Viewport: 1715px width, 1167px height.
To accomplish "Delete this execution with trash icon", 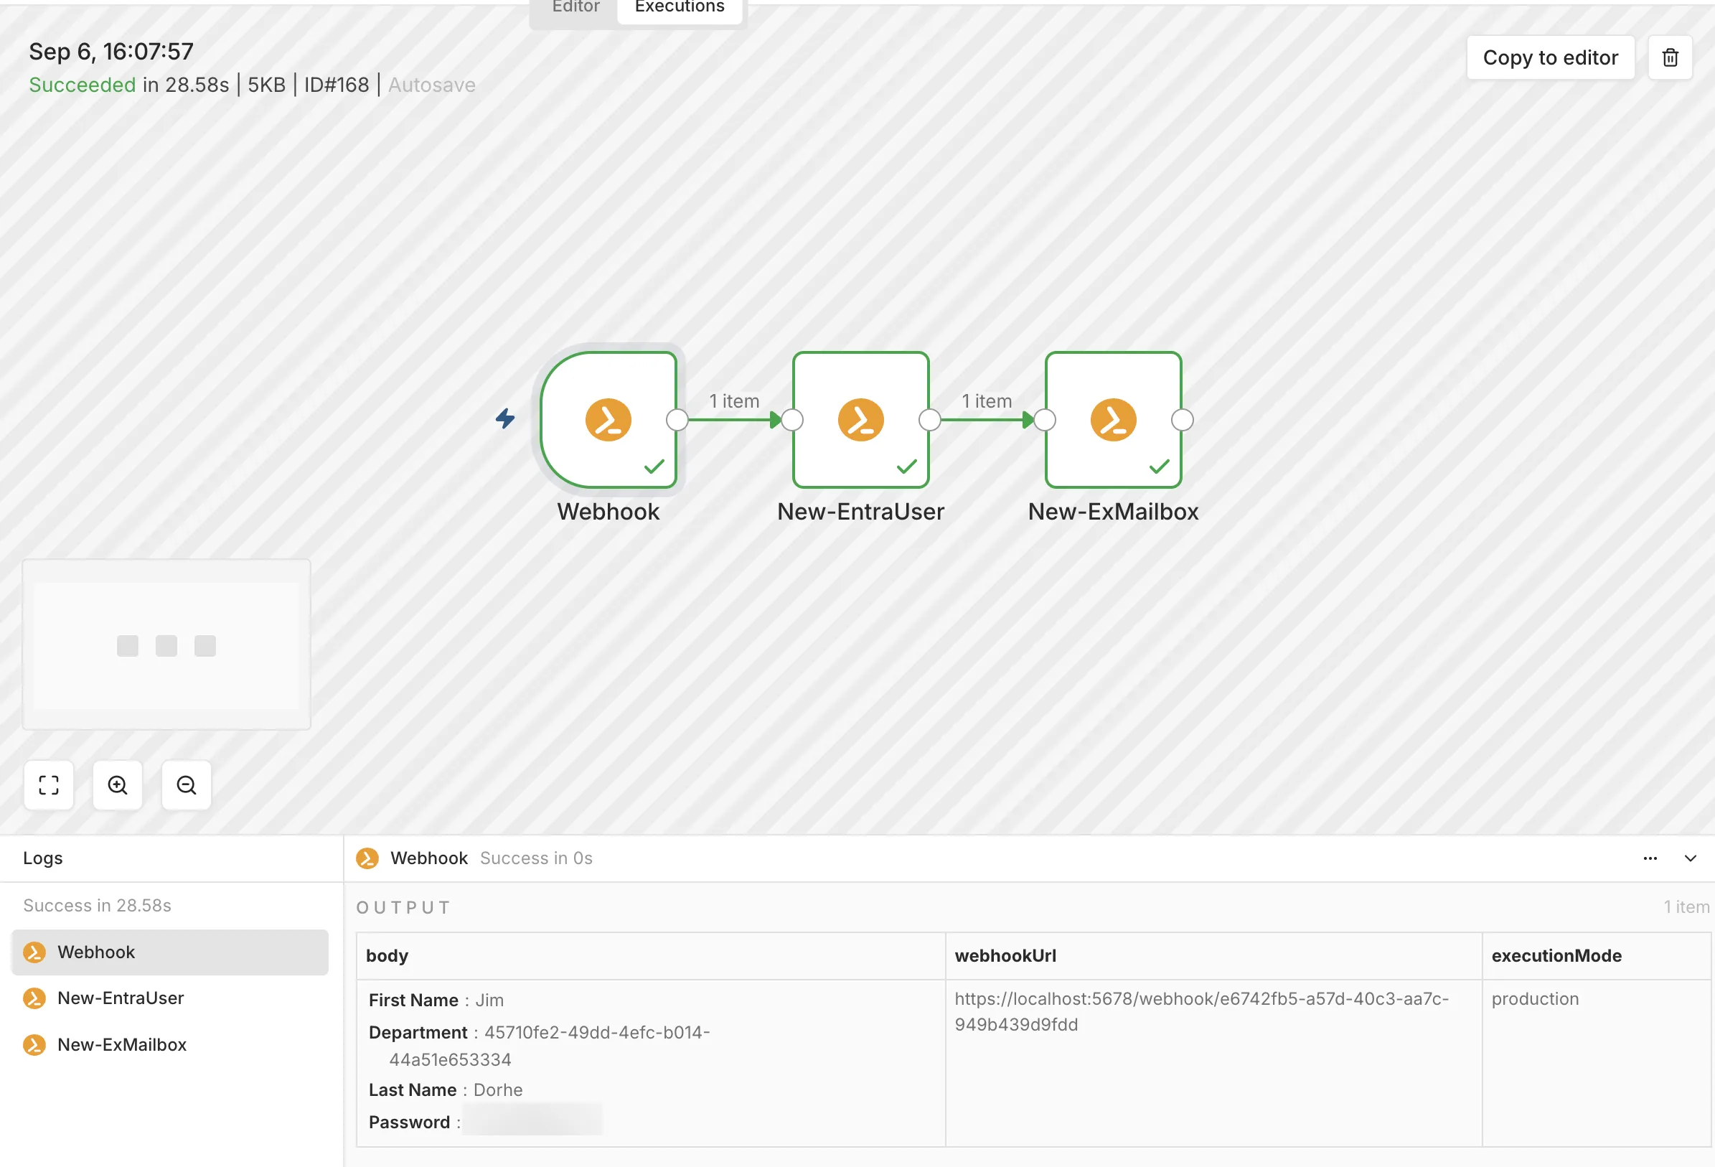I will tap(1669, 57).
